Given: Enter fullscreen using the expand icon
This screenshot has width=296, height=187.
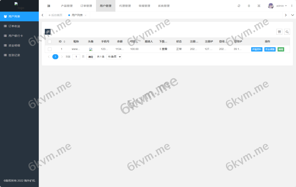Looking at the screenshot, I should coord(259,5).
